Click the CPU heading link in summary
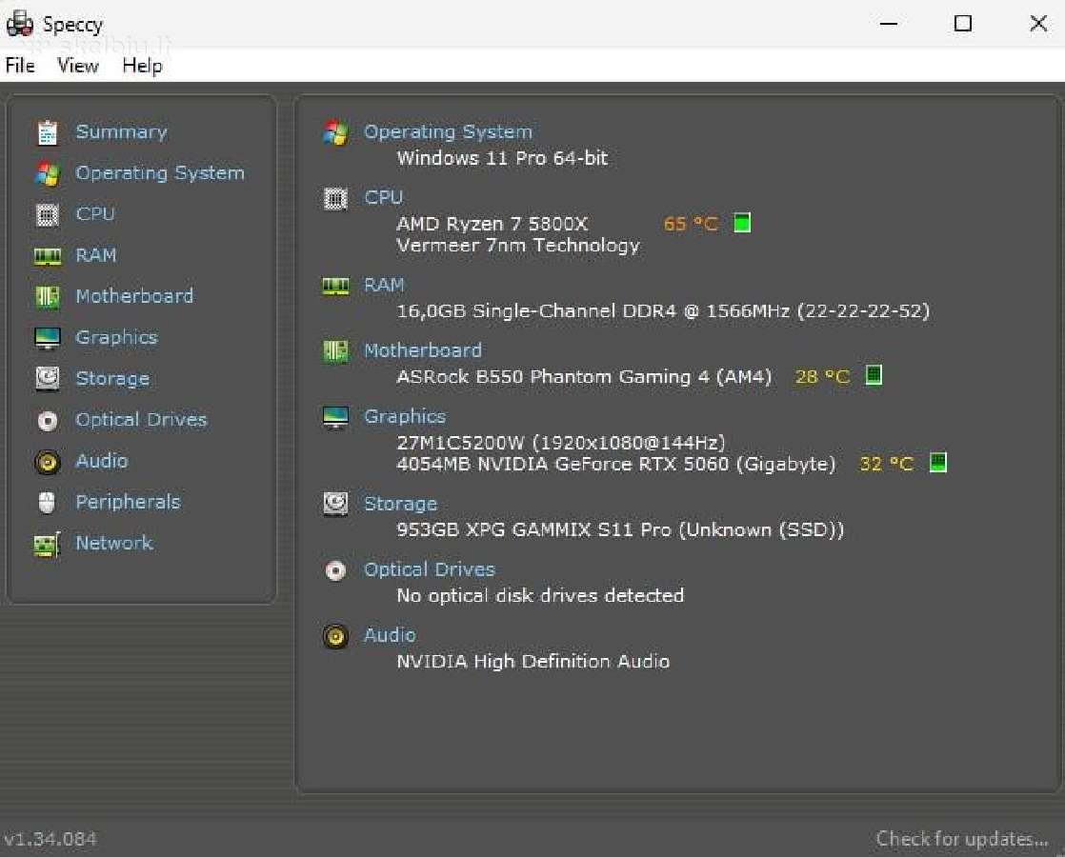 pos(384,198)
